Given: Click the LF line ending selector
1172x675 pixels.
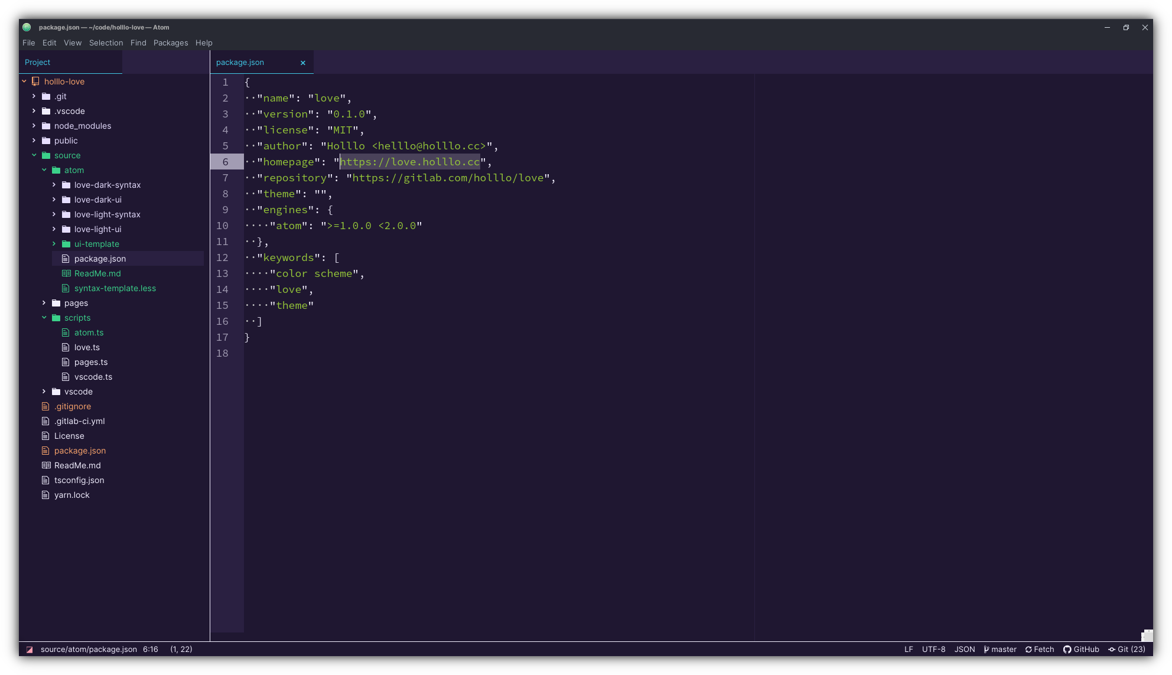Looking at the screenshot, I should tap(909, 650).
